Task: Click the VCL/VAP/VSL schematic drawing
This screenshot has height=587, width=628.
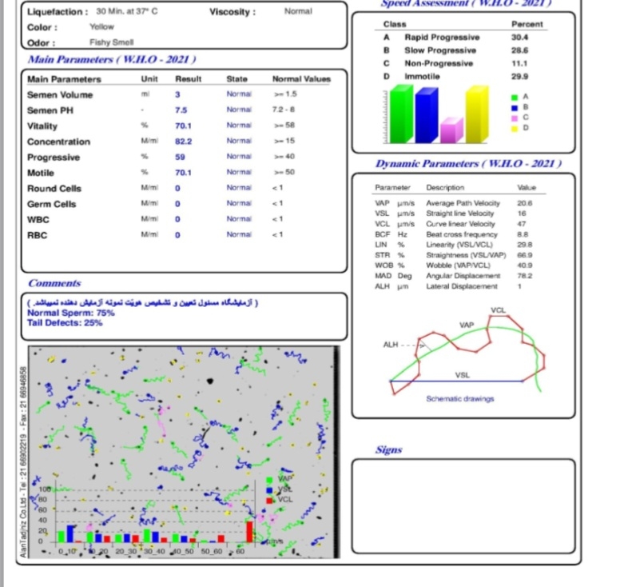Action: pyautogui.click(x=467, y=353)
